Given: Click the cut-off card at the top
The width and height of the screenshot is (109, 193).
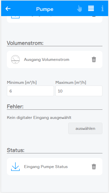Looking at the screenshot, I should click(54, 20).
